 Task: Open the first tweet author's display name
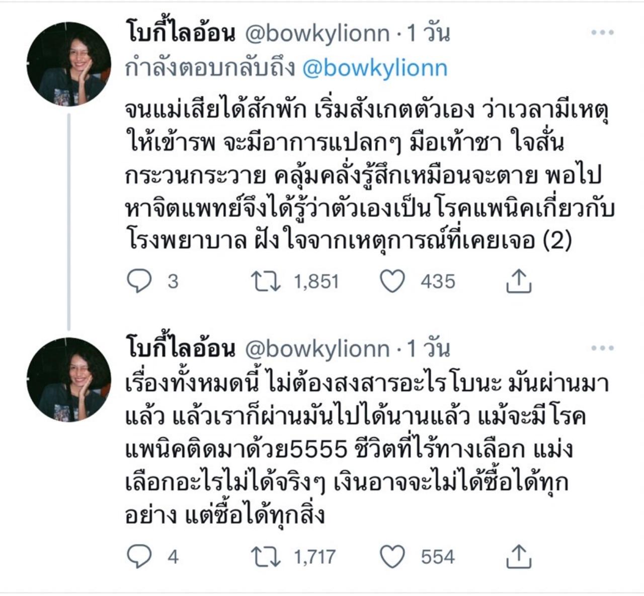click(180, 34)
